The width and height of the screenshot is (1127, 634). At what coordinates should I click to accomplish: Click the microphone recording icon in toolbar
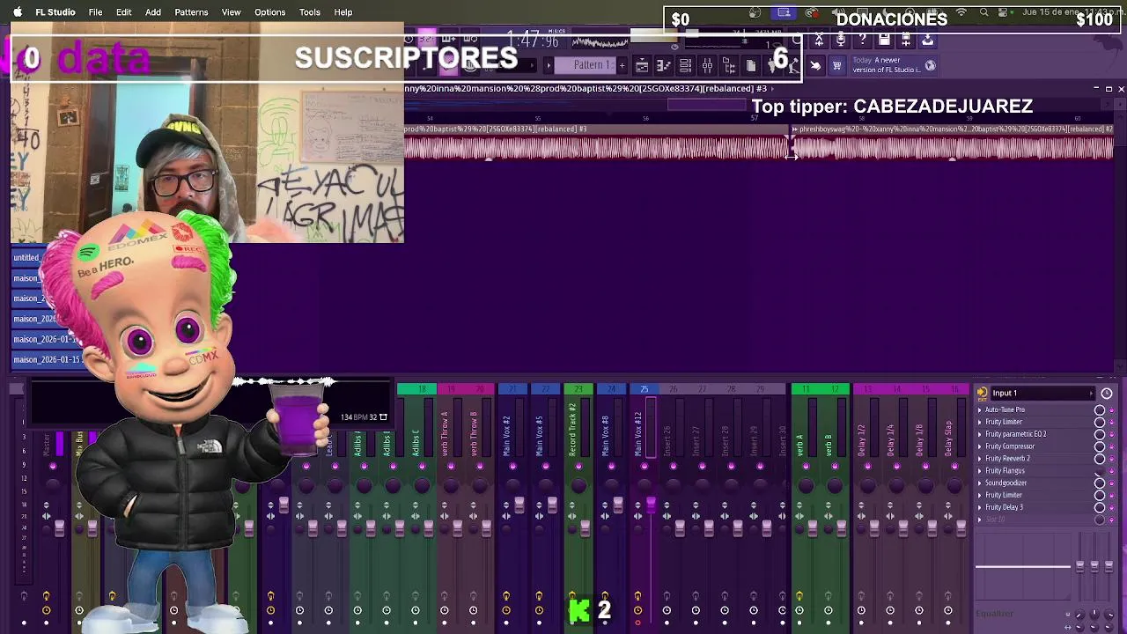tap(841, 40)
